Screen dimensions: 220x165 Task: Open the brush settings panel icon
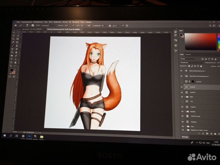(x=33, y=25)
